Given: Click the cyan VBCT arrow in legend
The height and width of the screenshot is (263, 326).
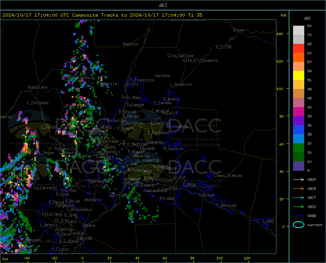Looking at the screenshot, I should (x=298, y=198).
